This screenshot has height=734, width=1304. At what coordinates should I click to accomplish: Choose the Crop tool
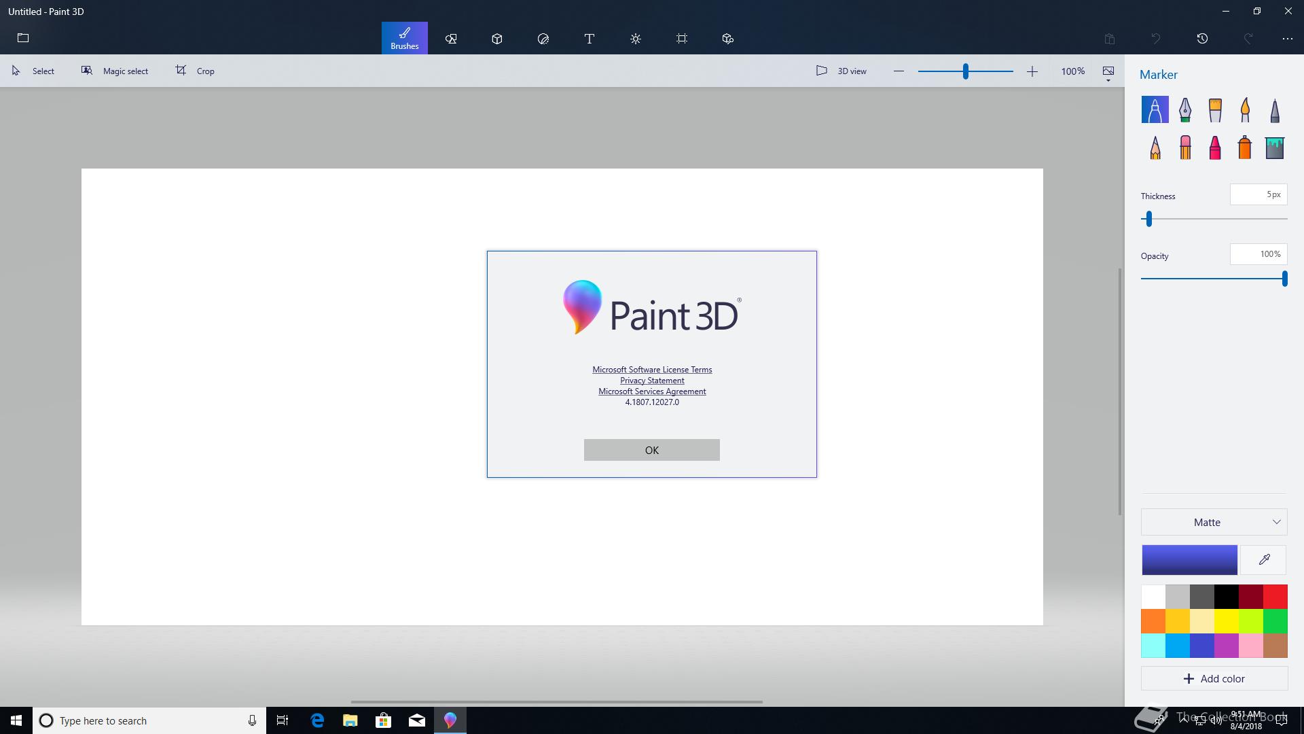[x=195, y=71]
